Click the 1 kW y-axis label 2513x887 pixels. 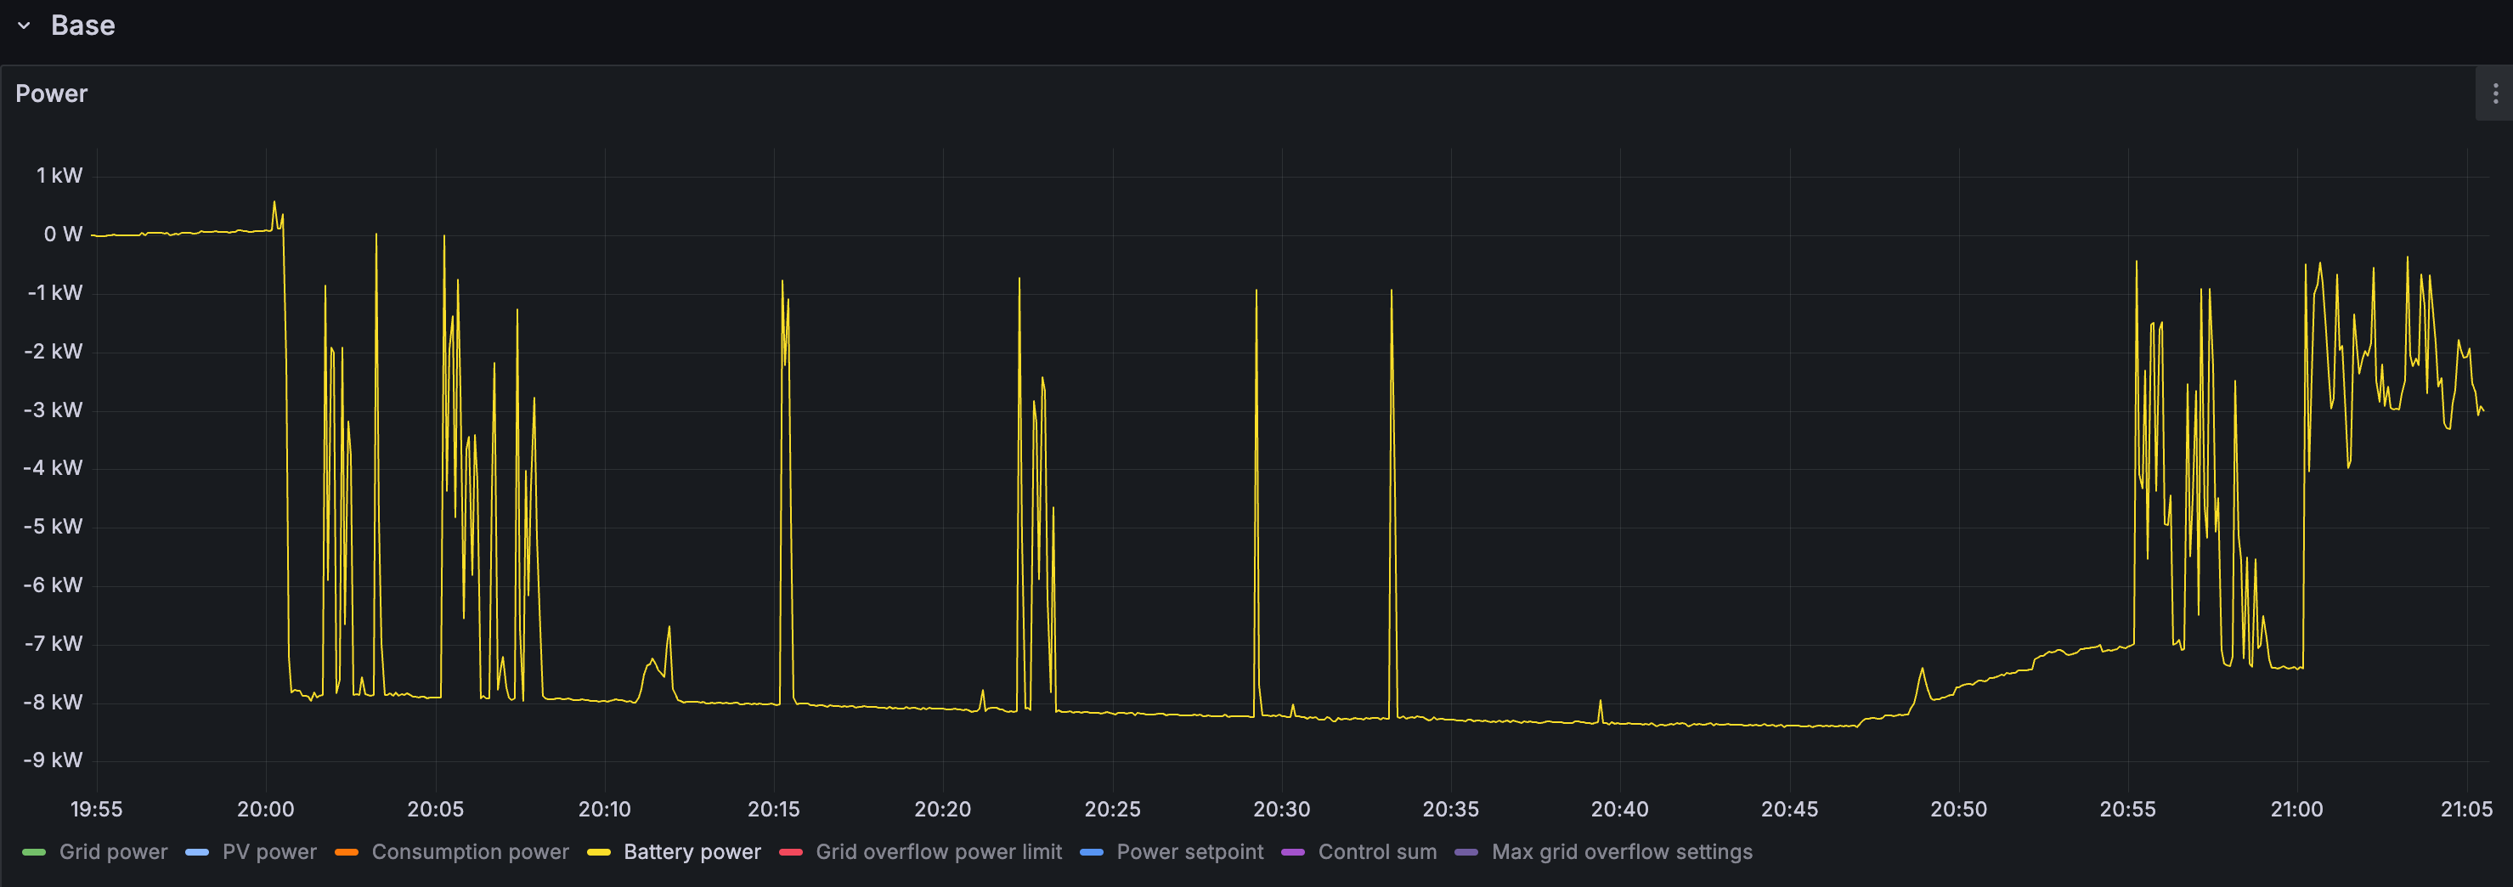click(x=59, y=176)
